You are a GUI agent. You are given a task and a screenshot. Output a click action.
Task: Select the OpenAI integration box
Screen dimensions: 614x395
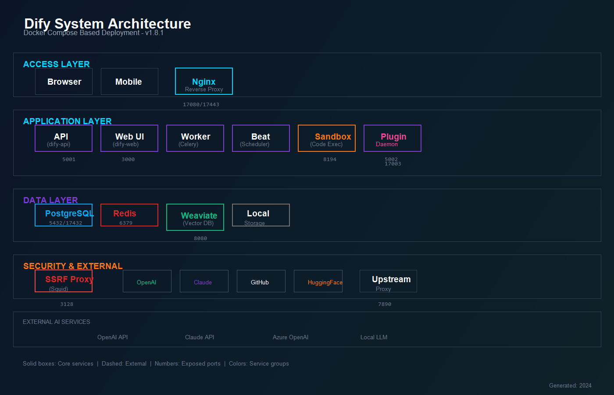point(147,281)
